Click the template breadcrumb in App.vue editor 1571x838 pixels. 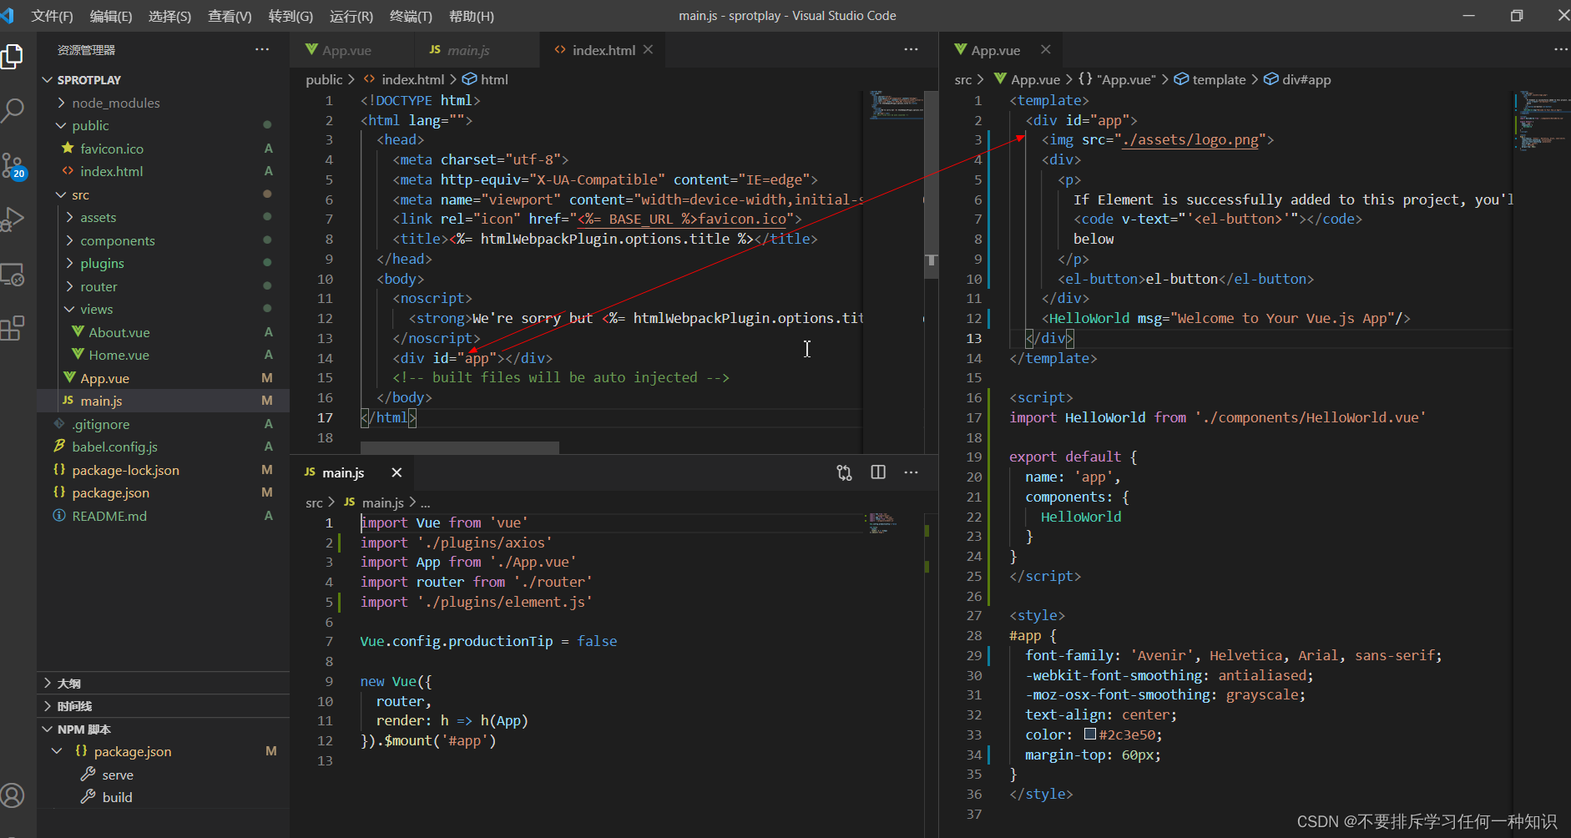point(1219,79)
